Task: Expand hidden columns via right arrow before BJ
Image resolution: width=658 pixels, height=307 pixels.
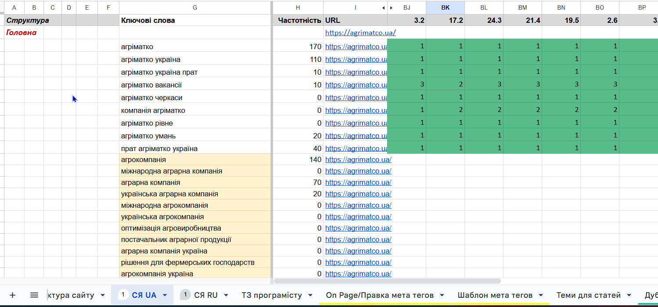Action: click(x=391, y=7)
